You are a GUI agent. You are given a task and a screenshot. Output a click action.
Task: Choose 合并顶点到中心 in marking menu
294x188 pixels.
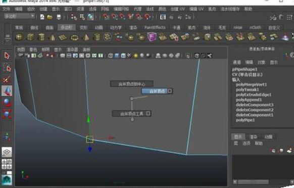132,84
